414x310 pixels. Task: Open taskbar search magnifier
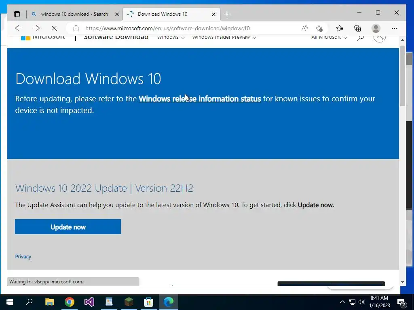(29, 302)
